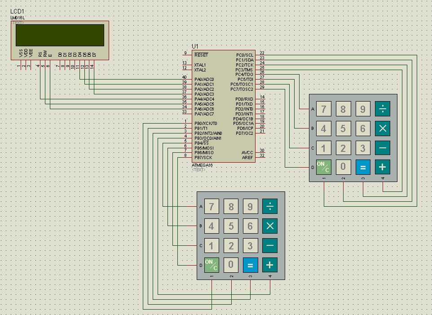Click the 0 key on lower keypad

click(231, 265)
